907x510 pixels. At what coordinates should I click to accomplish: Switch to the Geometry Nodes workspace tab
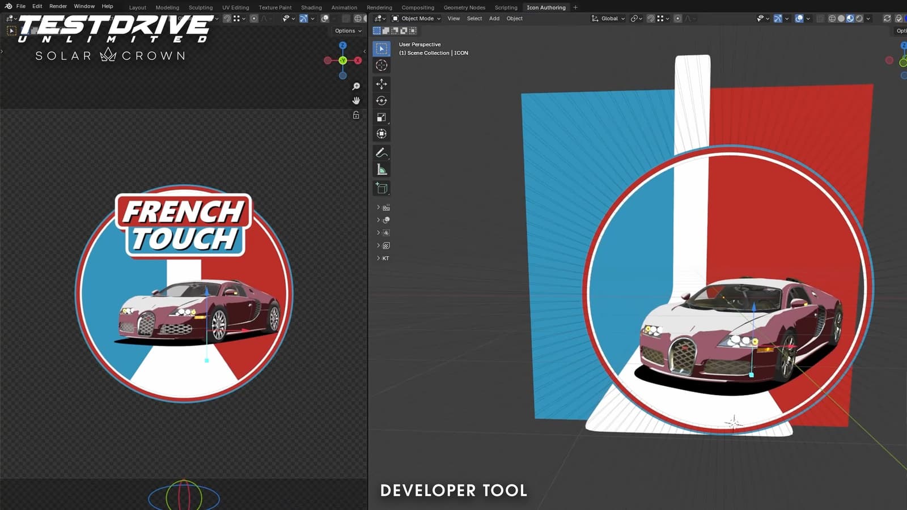click(464, 7)
